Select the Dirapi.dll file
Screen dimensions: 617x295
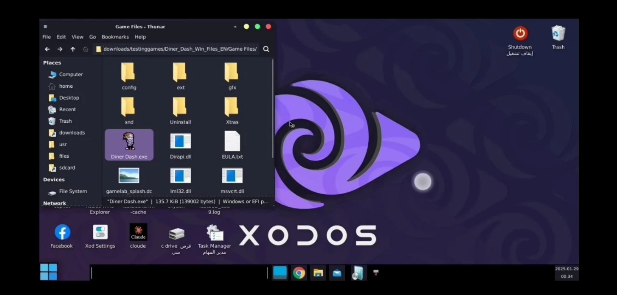181,146
